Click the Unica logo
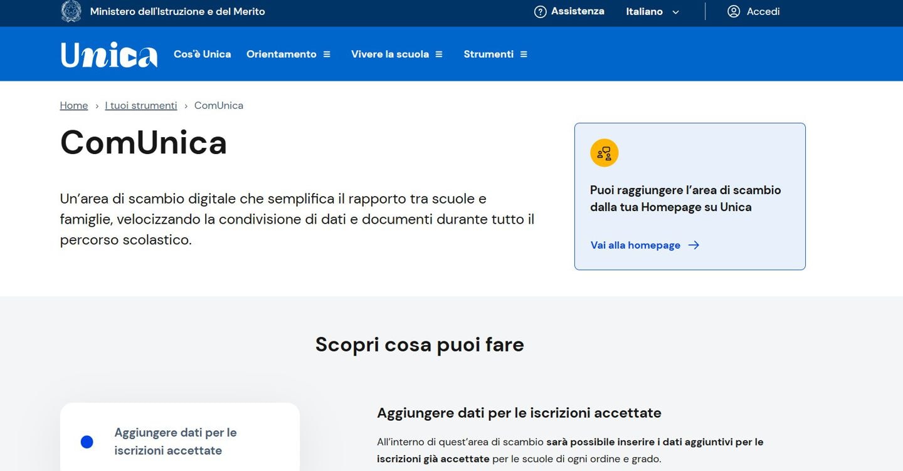 coord(109,54)
